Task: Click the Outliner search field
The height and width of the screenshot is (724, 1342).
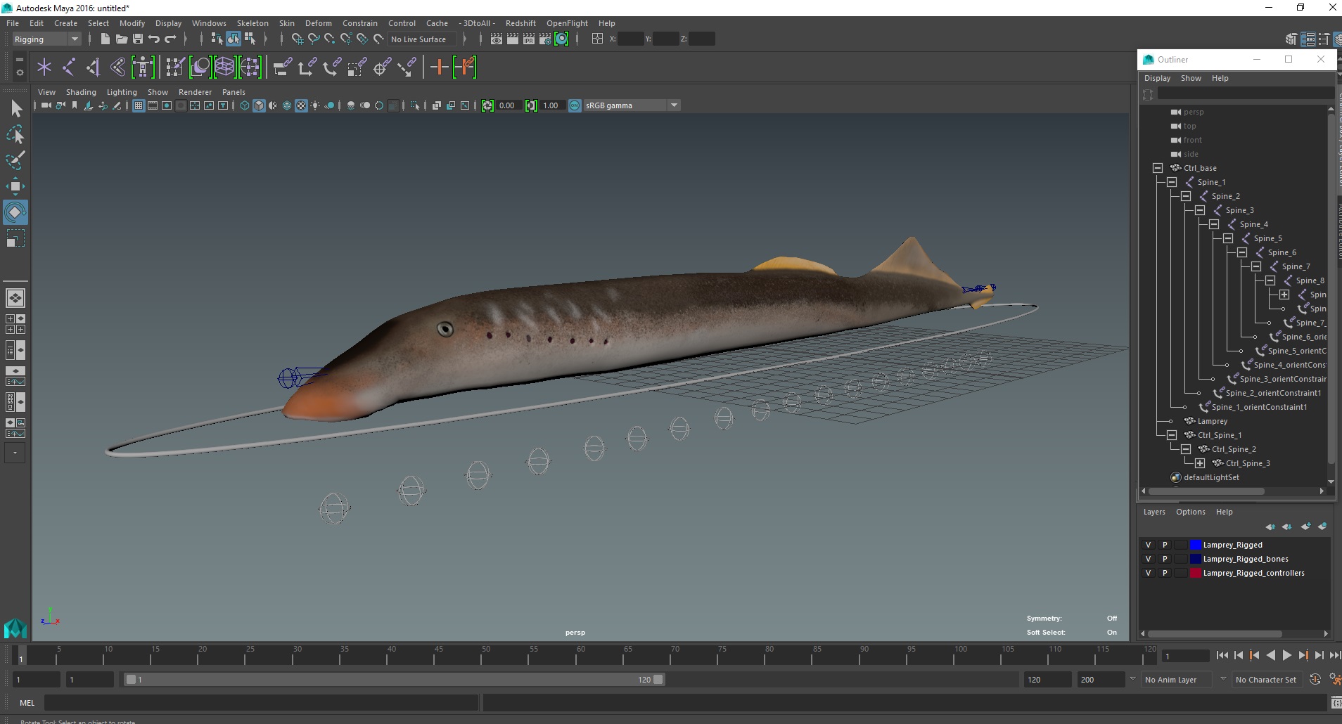Action: click(x=1245, y=94)
